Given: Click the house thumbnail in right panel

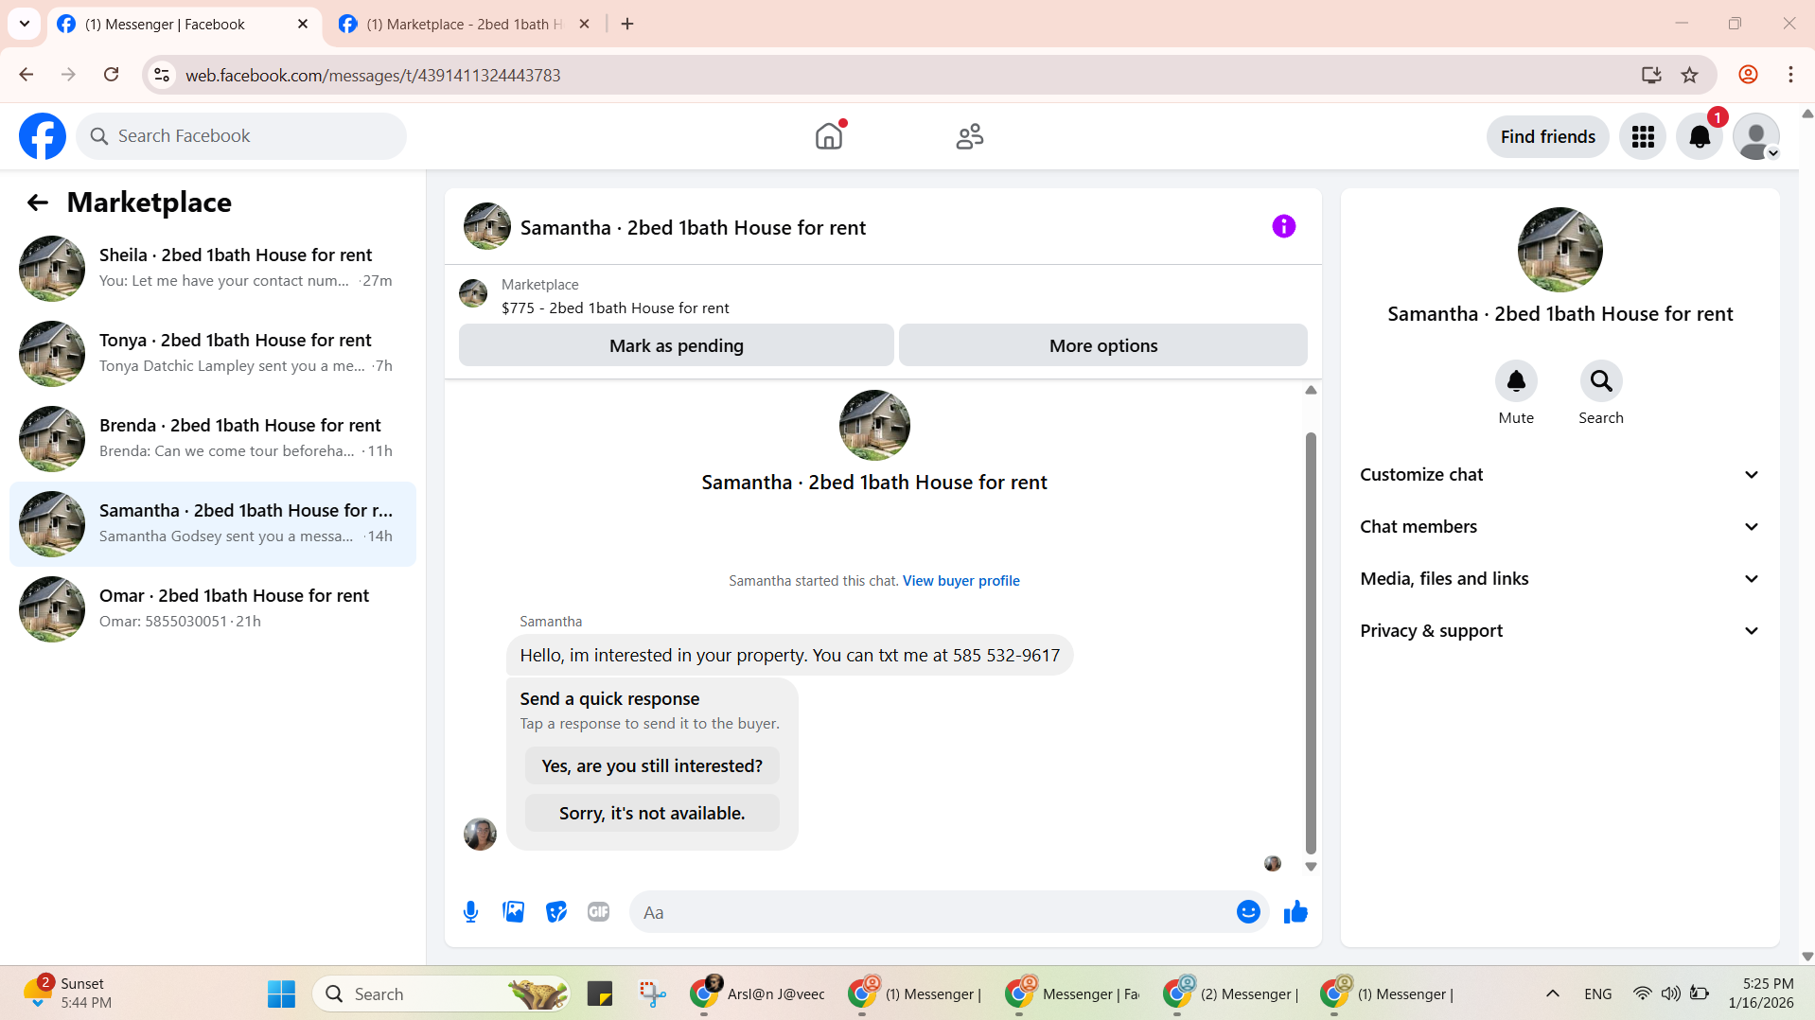Looking at the screenshot, I should 1559,250.
